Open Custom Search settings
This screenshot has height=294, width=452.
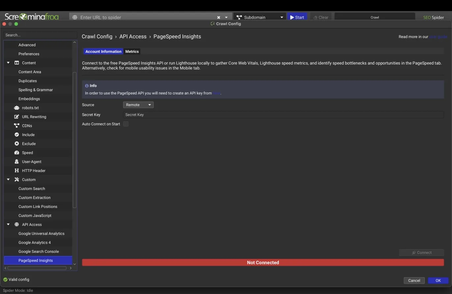coord(32,189)
